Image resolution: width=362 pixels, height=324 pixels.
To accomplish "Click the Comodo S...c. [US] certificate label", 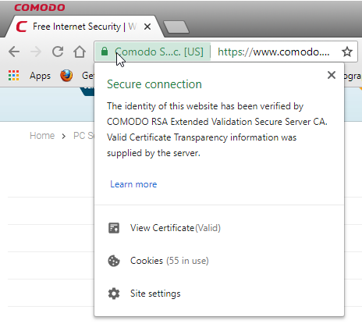I will click(159, 52).
